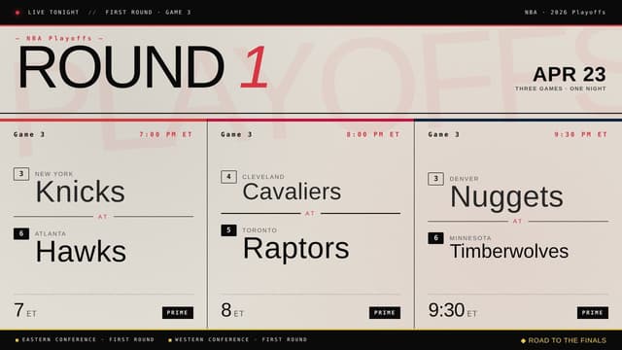Click Game 3 label in Knicks card
The height and width of the screenshot is (350, 622).
pos(29,134)
